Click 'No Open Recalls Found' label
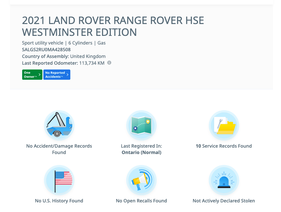 click(141, 201)
